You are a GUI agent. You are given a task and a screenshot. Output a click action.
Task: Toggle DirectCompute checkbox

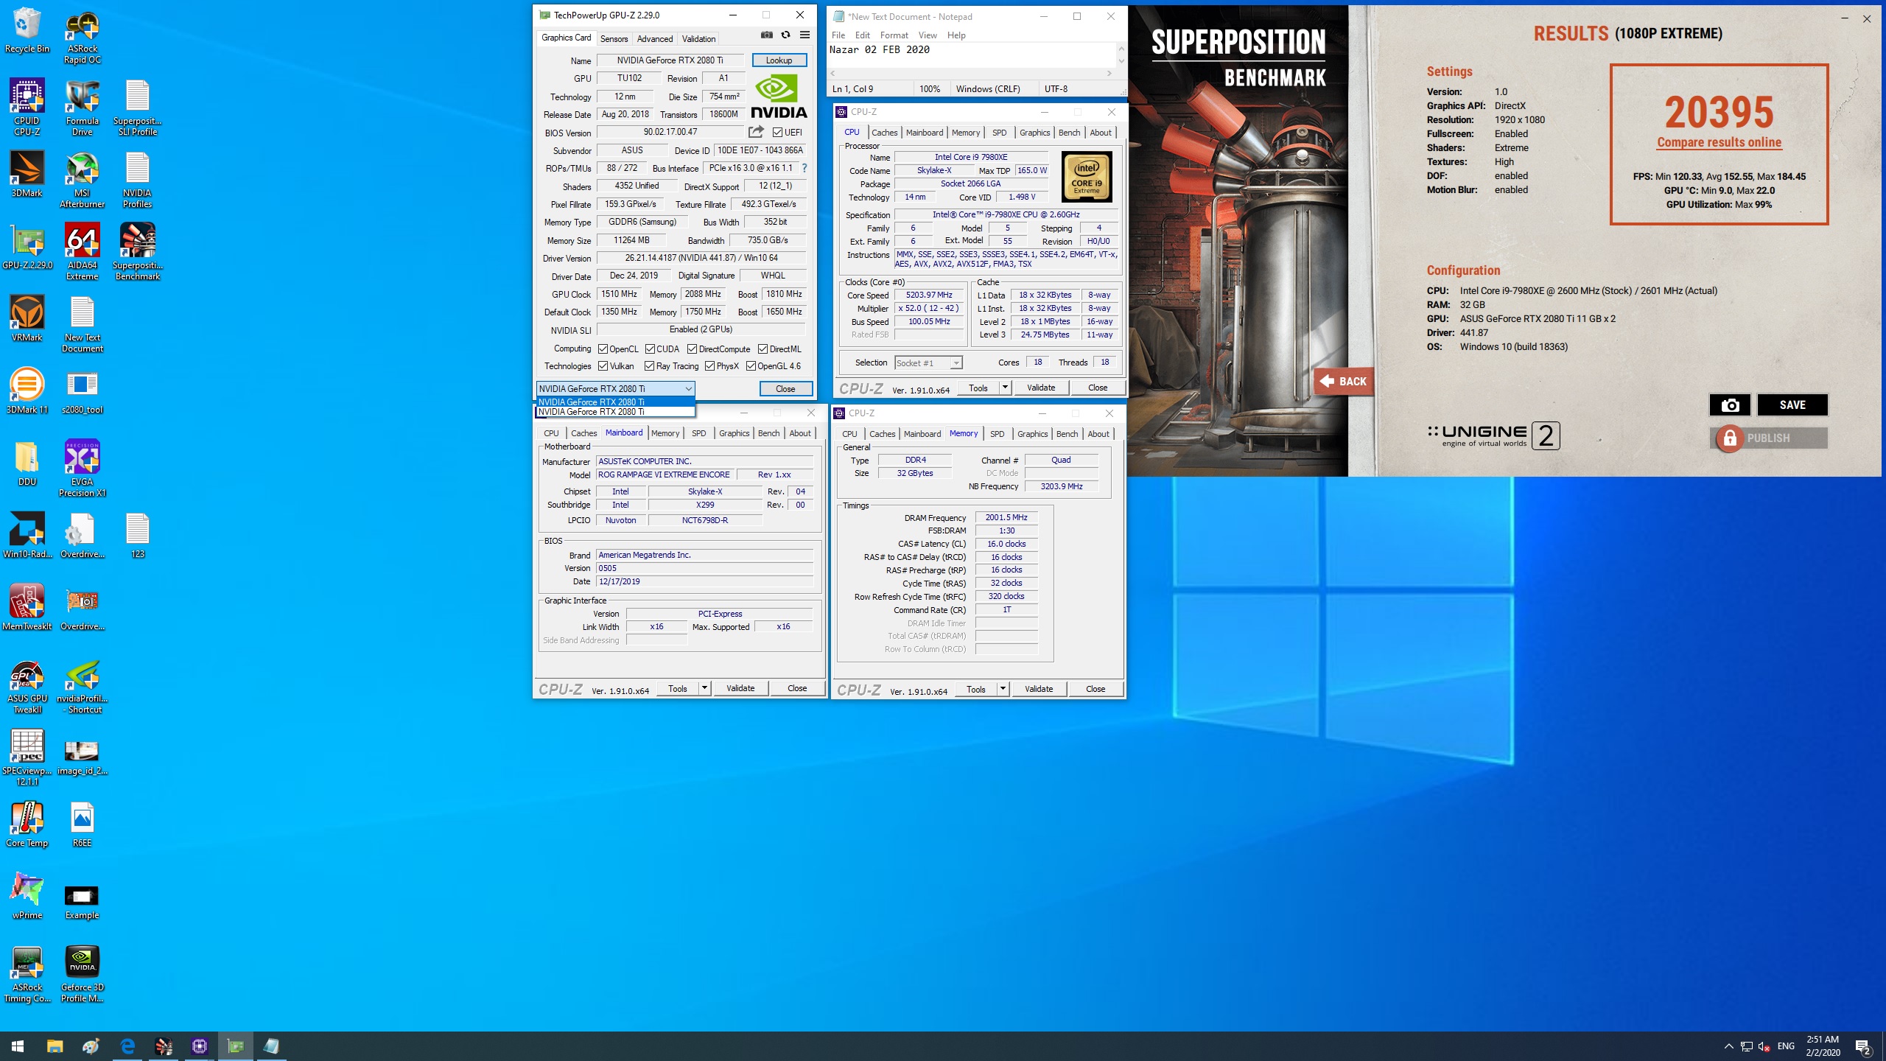pyautogui.click(x=692, y=349)
